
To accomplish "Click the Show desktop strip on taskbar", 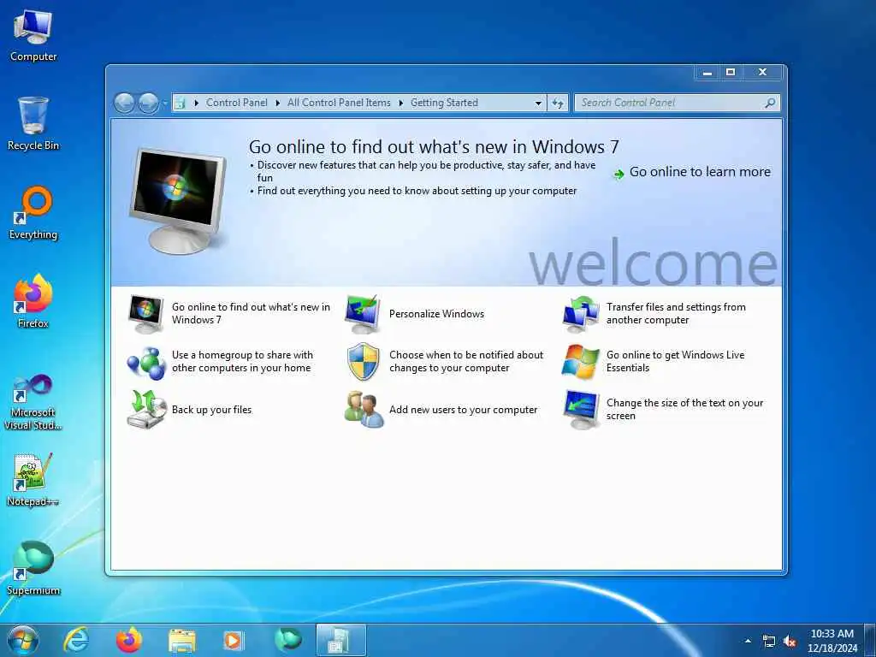I will coord(872,640).
